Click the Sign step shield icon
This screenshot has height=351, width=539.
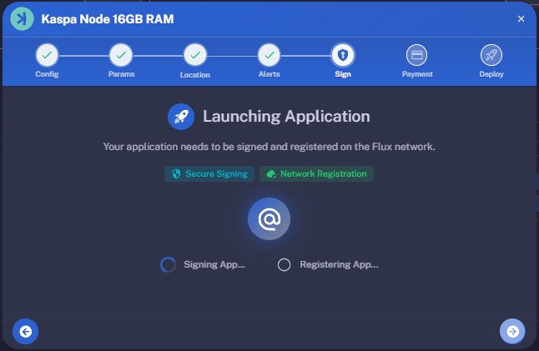(343, 56)
